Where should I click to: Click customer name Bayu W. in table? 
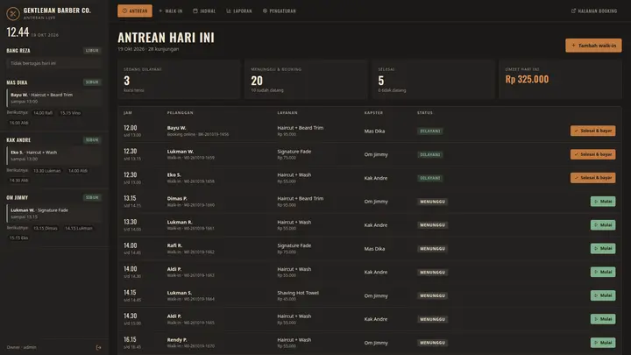176,128
